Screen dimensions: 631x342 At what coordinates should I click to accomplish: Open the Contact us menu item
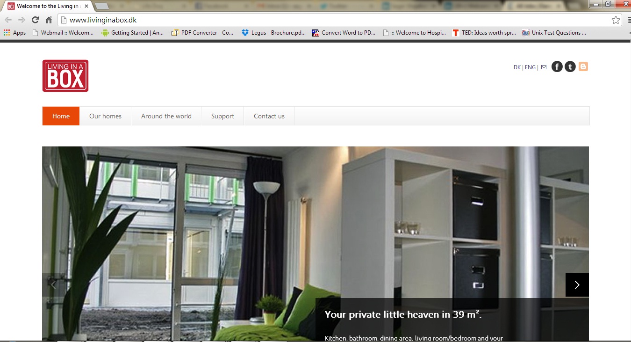point(269,116)
